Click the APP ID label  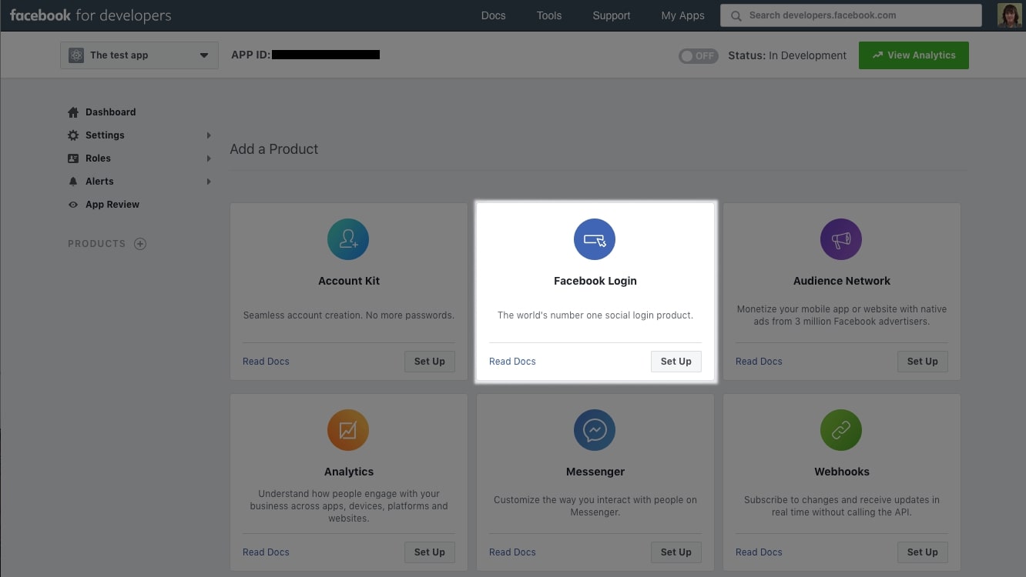pos(251,55)
